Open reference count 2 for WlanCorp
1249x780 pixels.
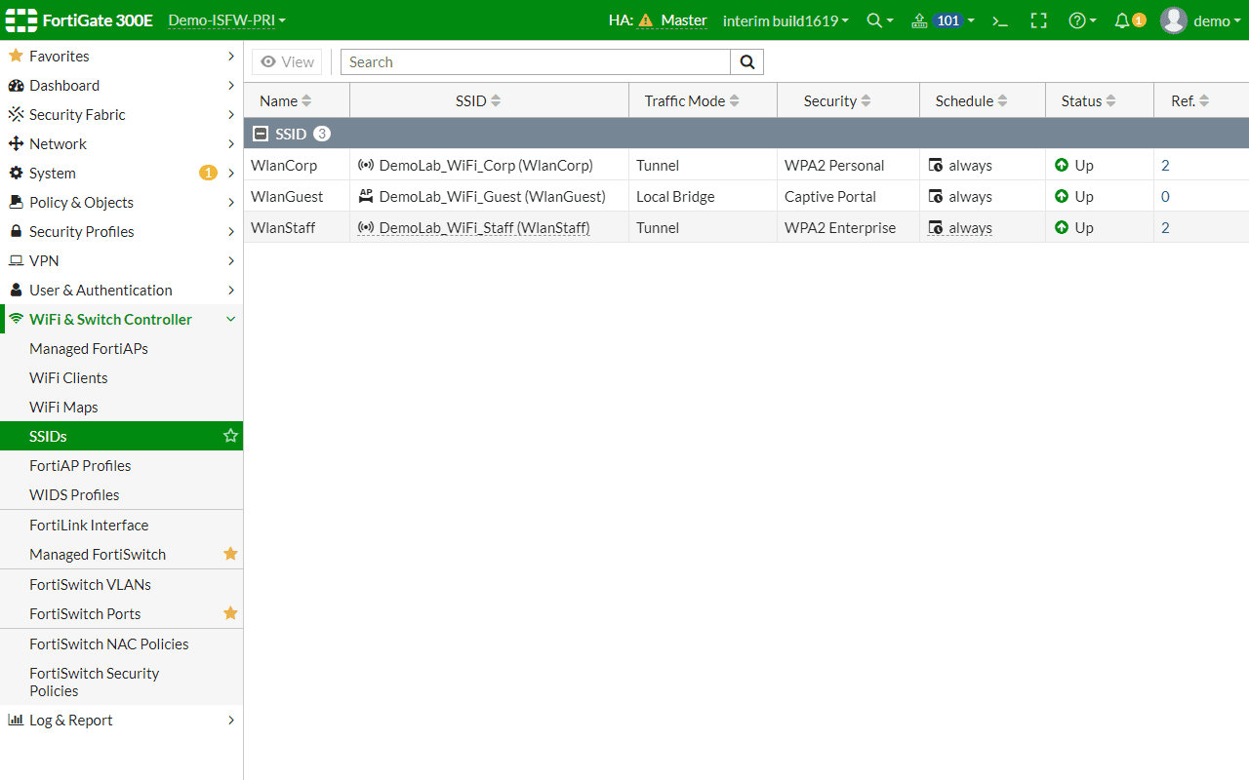tap(1165, 166)
